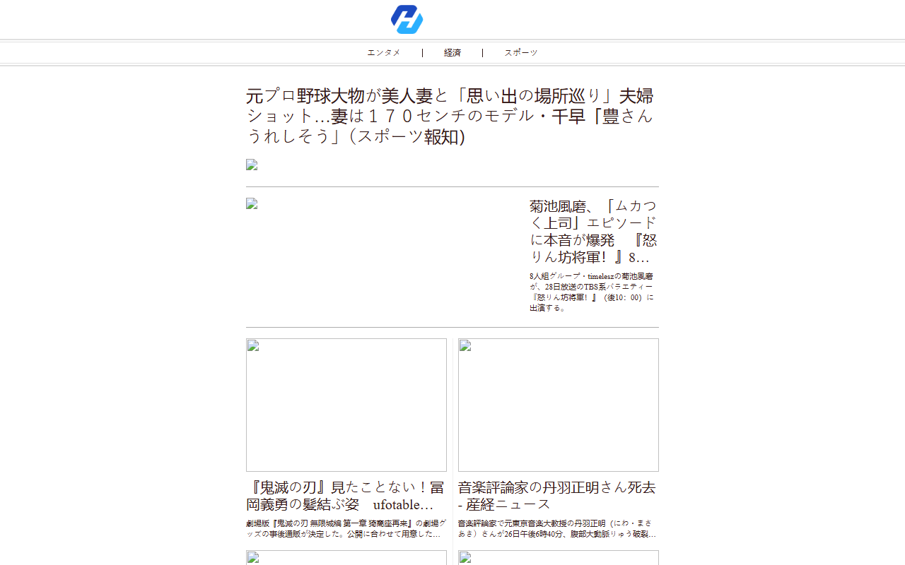Open the 菊池風磨 article headline
This screenshot has width=905, height=565.
click(593, 232)
